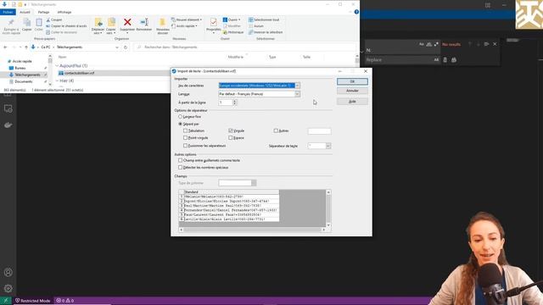This screenshot has height=305, width=543.
Task: Click Find in Selection icon in find widget
Action: pyautogui.click(x=486, y=44)
